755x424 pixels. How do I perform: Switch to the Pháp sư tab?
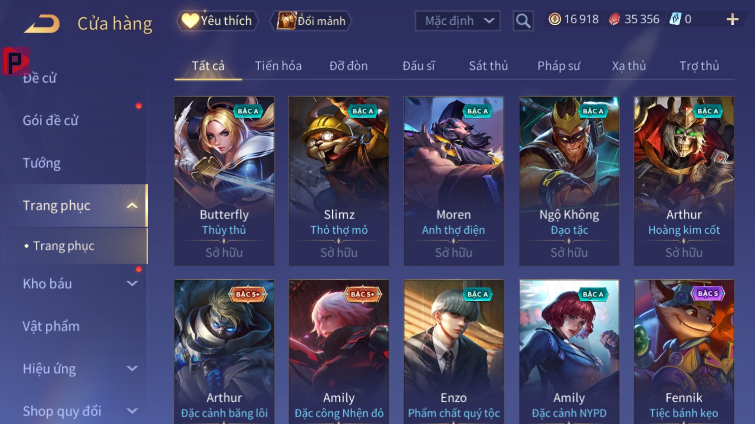pos(559,66)
